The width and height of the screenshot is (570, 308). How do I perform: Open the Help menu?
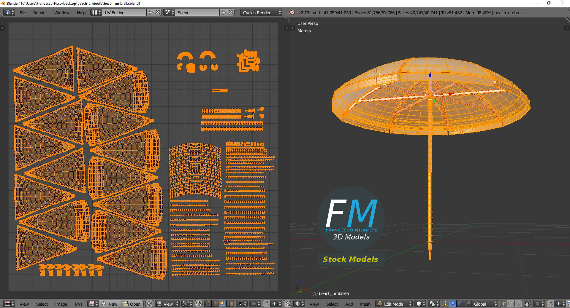coord(81,13)
